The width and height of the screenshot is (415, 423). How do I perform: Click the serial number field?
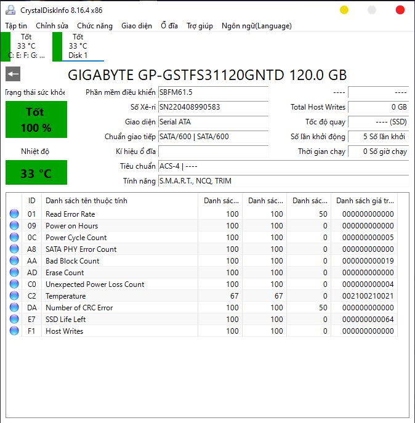coord(212,107)
